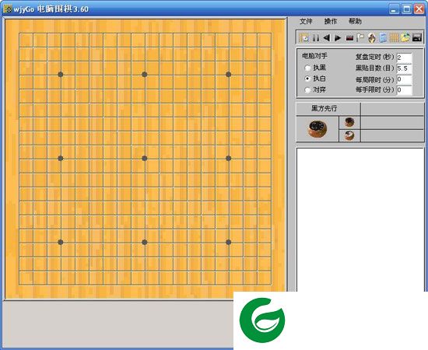Select the 执白 radio option

tap(307, 79)
